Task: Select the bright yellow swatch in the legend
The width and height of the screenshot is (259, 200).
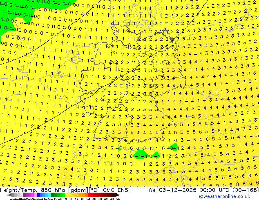Action: tap(67, 195)
